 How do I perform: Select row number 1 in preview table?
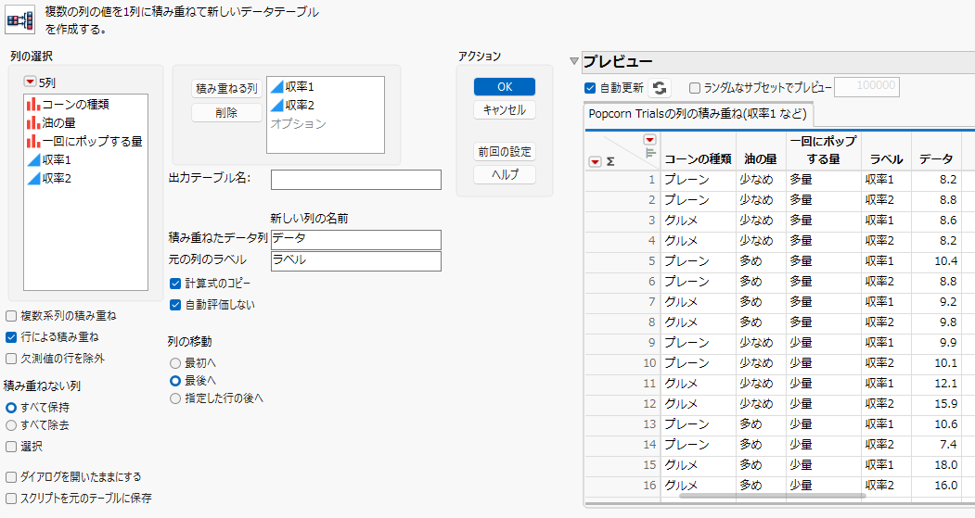click(622, 180)
